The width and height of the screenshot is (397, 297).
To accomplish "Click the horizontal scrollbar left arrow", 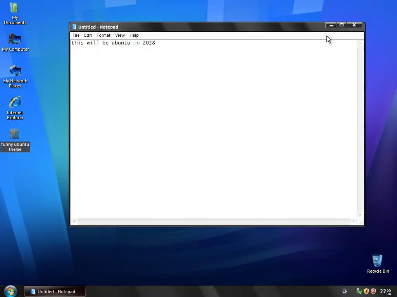I will pos(74,222).
